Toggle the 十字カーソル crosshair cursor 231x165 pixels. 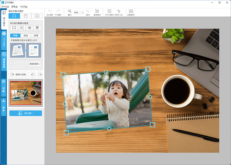click(x=119, y=11)
